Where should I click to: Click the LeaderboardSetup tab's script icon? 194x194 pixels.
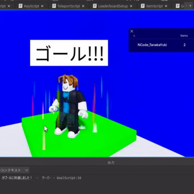click(x=95, y=6)
